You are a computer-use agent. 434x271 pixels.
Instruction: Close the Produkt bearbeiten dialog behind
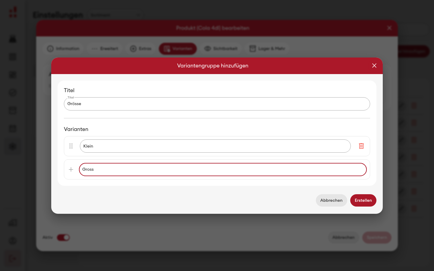[x=389, y=28]
